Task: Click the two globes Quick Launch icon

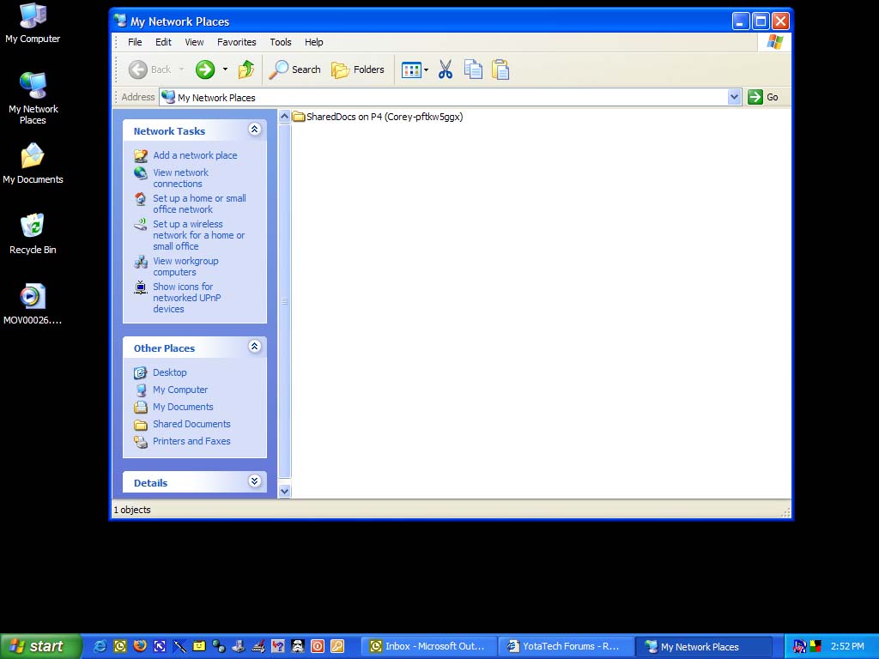Action: (x=219, y=646)
